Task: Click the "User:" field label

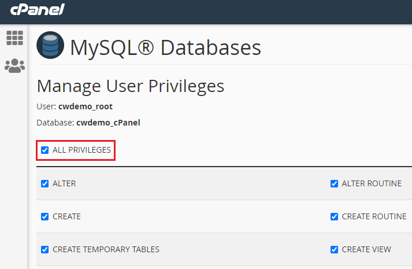Action: [46, 107]
